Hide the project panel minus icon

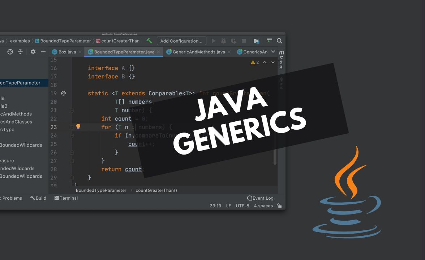click(x=43, y=52)
